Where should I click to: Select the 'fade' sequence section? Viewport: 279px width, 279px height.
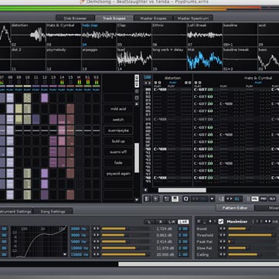pos(118,163)
